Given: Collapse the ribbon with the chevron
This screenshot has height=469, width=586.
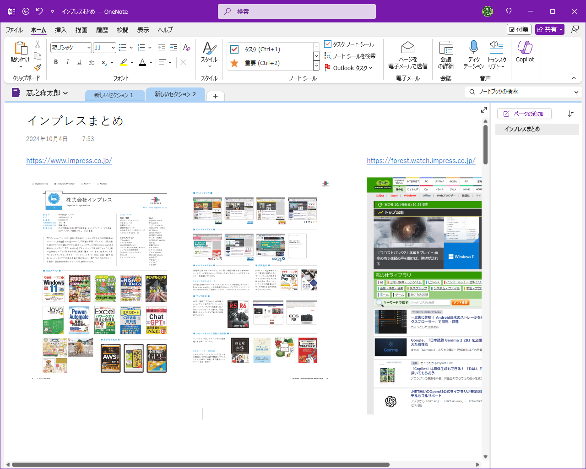Looking at the screenshot, I should (574, 78).
